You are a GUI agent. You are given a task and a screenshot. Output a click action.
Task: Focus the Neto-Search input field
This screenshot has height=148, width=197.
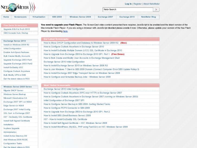[x=128, y=10]
